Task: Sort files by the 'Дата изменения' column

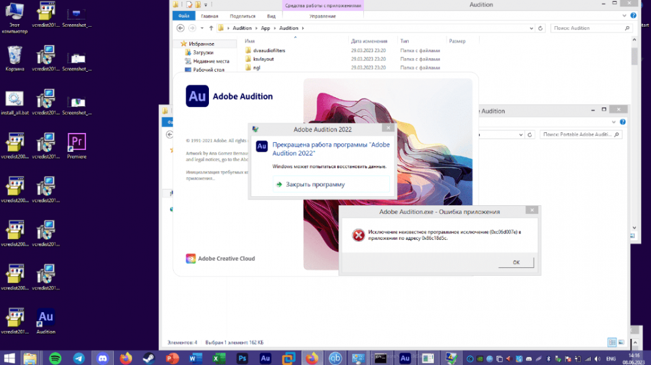Action: [369, 41]
